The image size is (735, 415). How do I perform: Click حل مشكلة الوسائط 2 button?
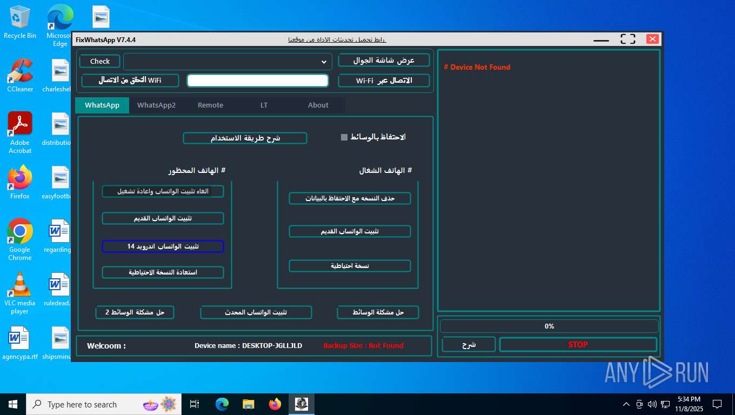pos(135,312)
